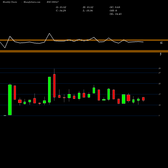Viewport: 168px width, 168px height.
Task: Click the red candlestick whose wick reaches 29
Action: click(x=54, y=86)
